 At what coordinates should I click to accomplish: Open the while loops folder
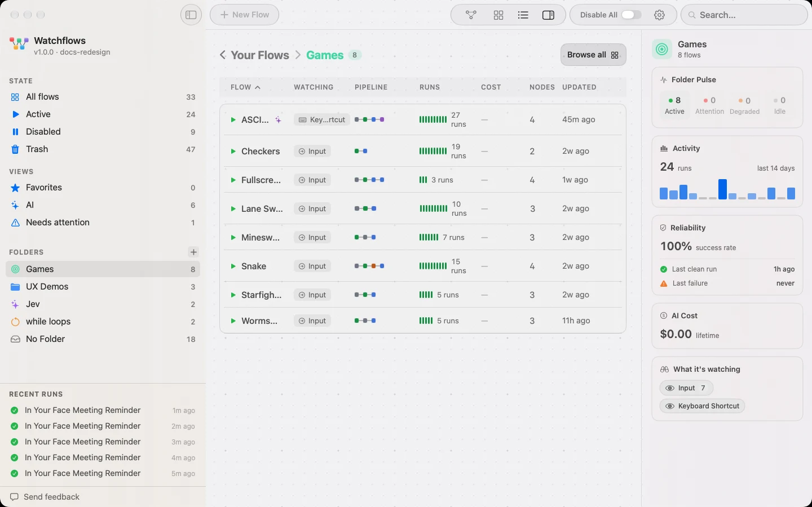103,322
